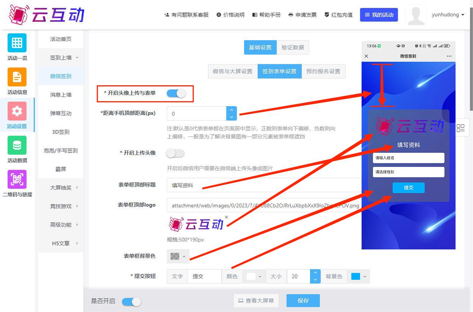This screenshot has height=312, width=473.
Task: Focus the 距离手机顶部距离 input field
Action: pyautogui.click(x=197, y=113)
